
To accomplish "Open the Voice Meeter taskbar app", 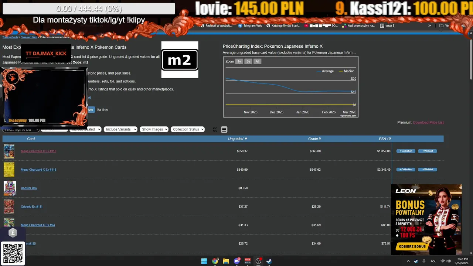I will [248, 261].
